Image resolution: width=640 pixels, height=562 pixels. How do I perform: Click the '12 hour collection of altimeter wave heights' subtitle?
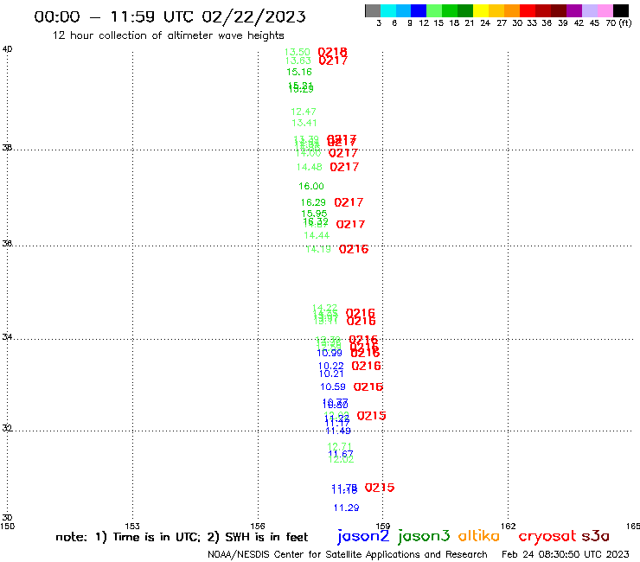pyautogui.click(x=168, y=35)
